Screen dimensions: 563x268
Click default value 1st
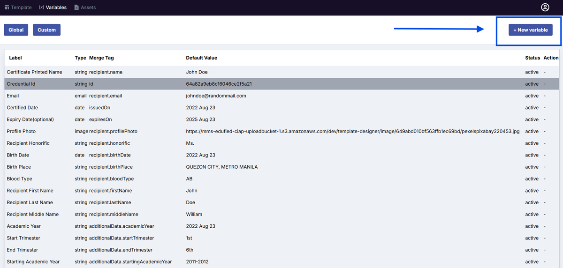point(190,238)
